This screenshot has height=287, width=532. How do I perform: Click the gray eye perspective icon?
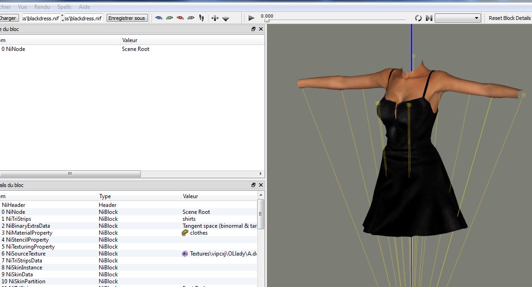(191, 18)
